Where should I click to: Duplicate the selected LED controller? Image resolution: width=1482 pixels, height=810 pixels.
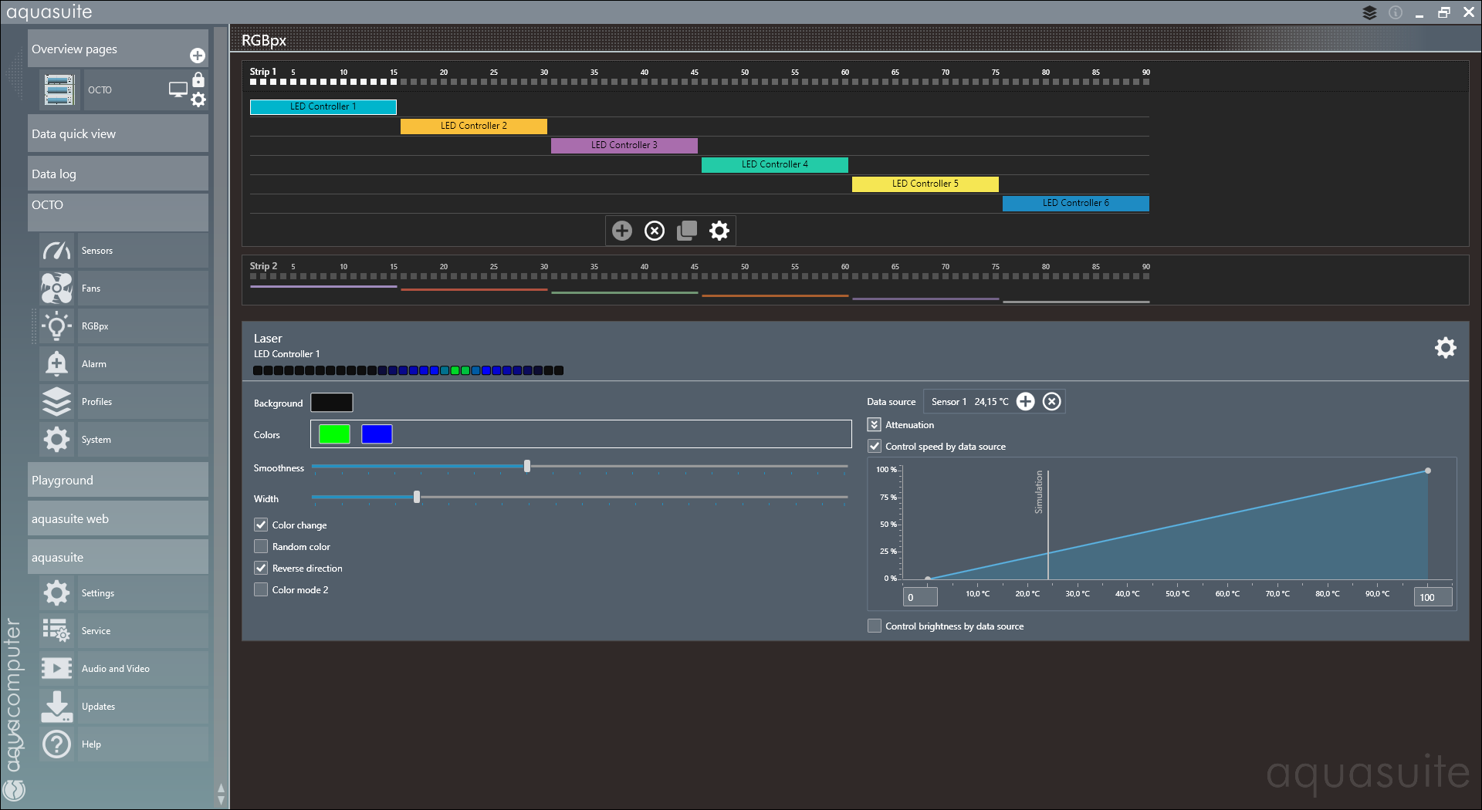pos(687,231)
